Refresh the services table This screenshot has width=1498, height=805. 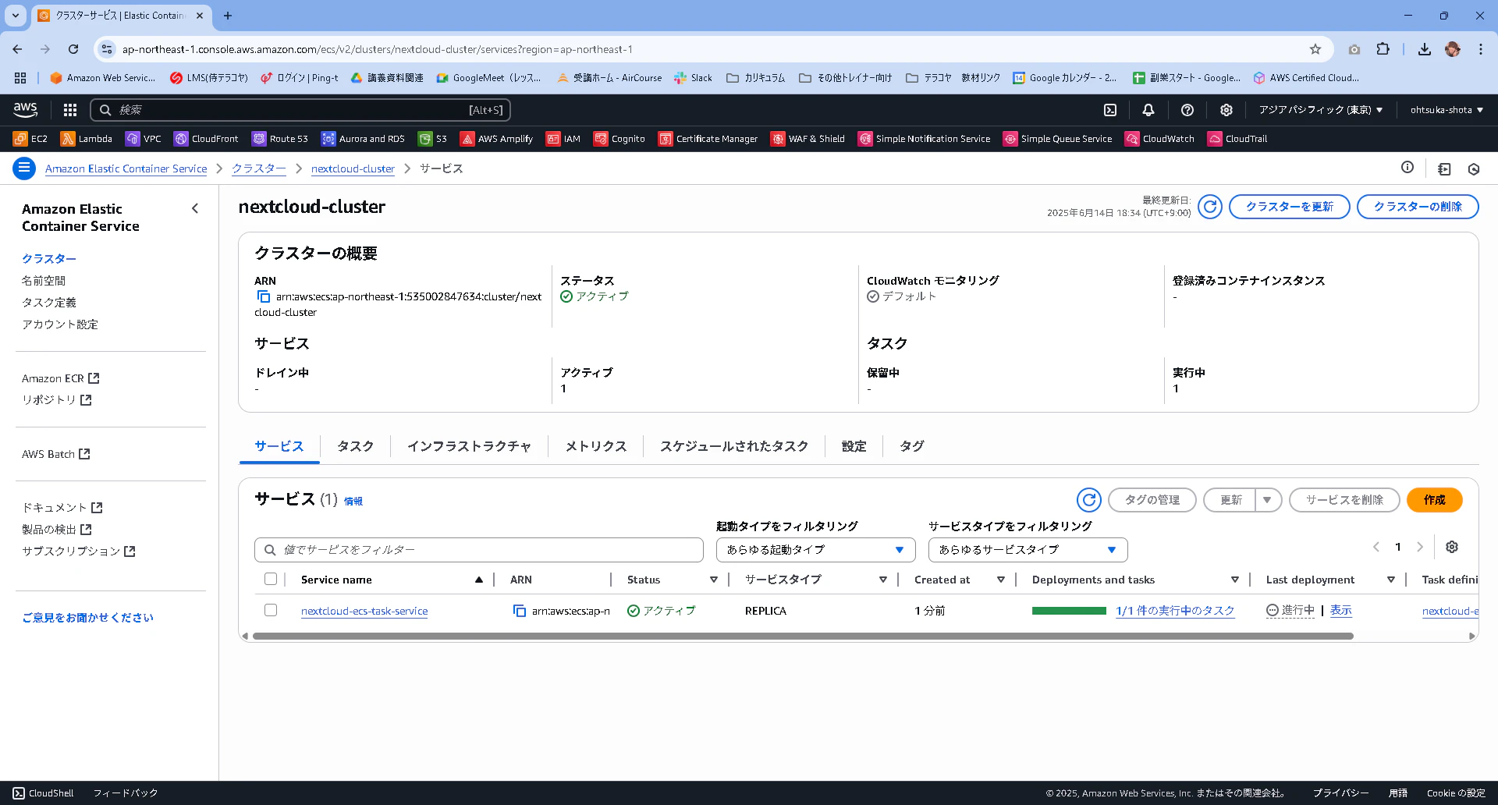1089,500
